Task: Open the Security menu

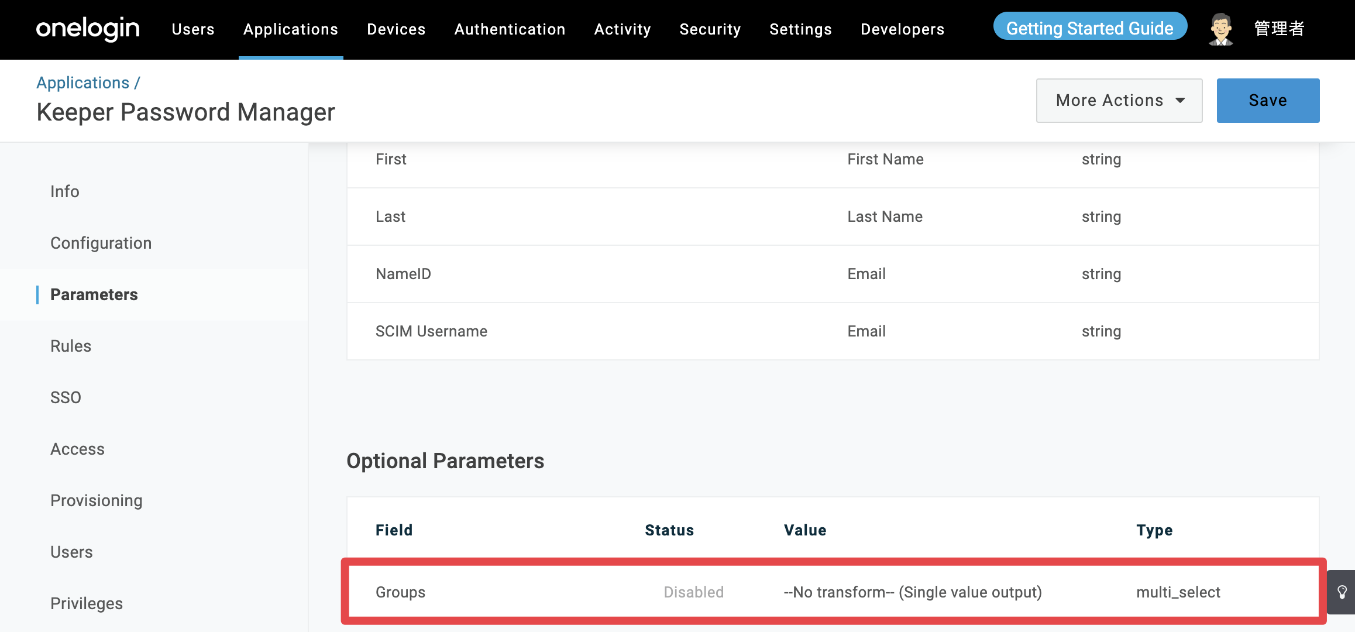Action: click(x=710, y=29)
